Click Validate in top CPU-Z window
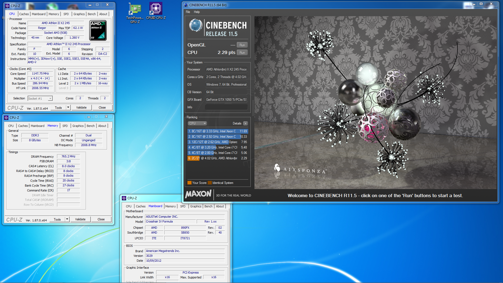 click(x=81, y=107)
